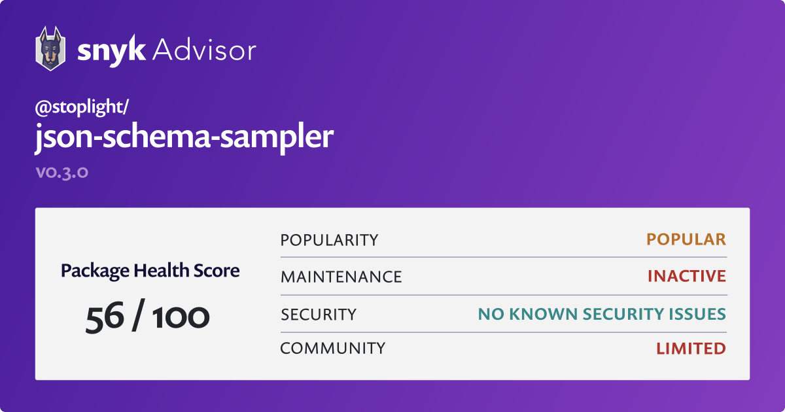The image size is (785, 412).
Task: Click the divider line below MAINTENANCE row
Action: pos(504,295)
